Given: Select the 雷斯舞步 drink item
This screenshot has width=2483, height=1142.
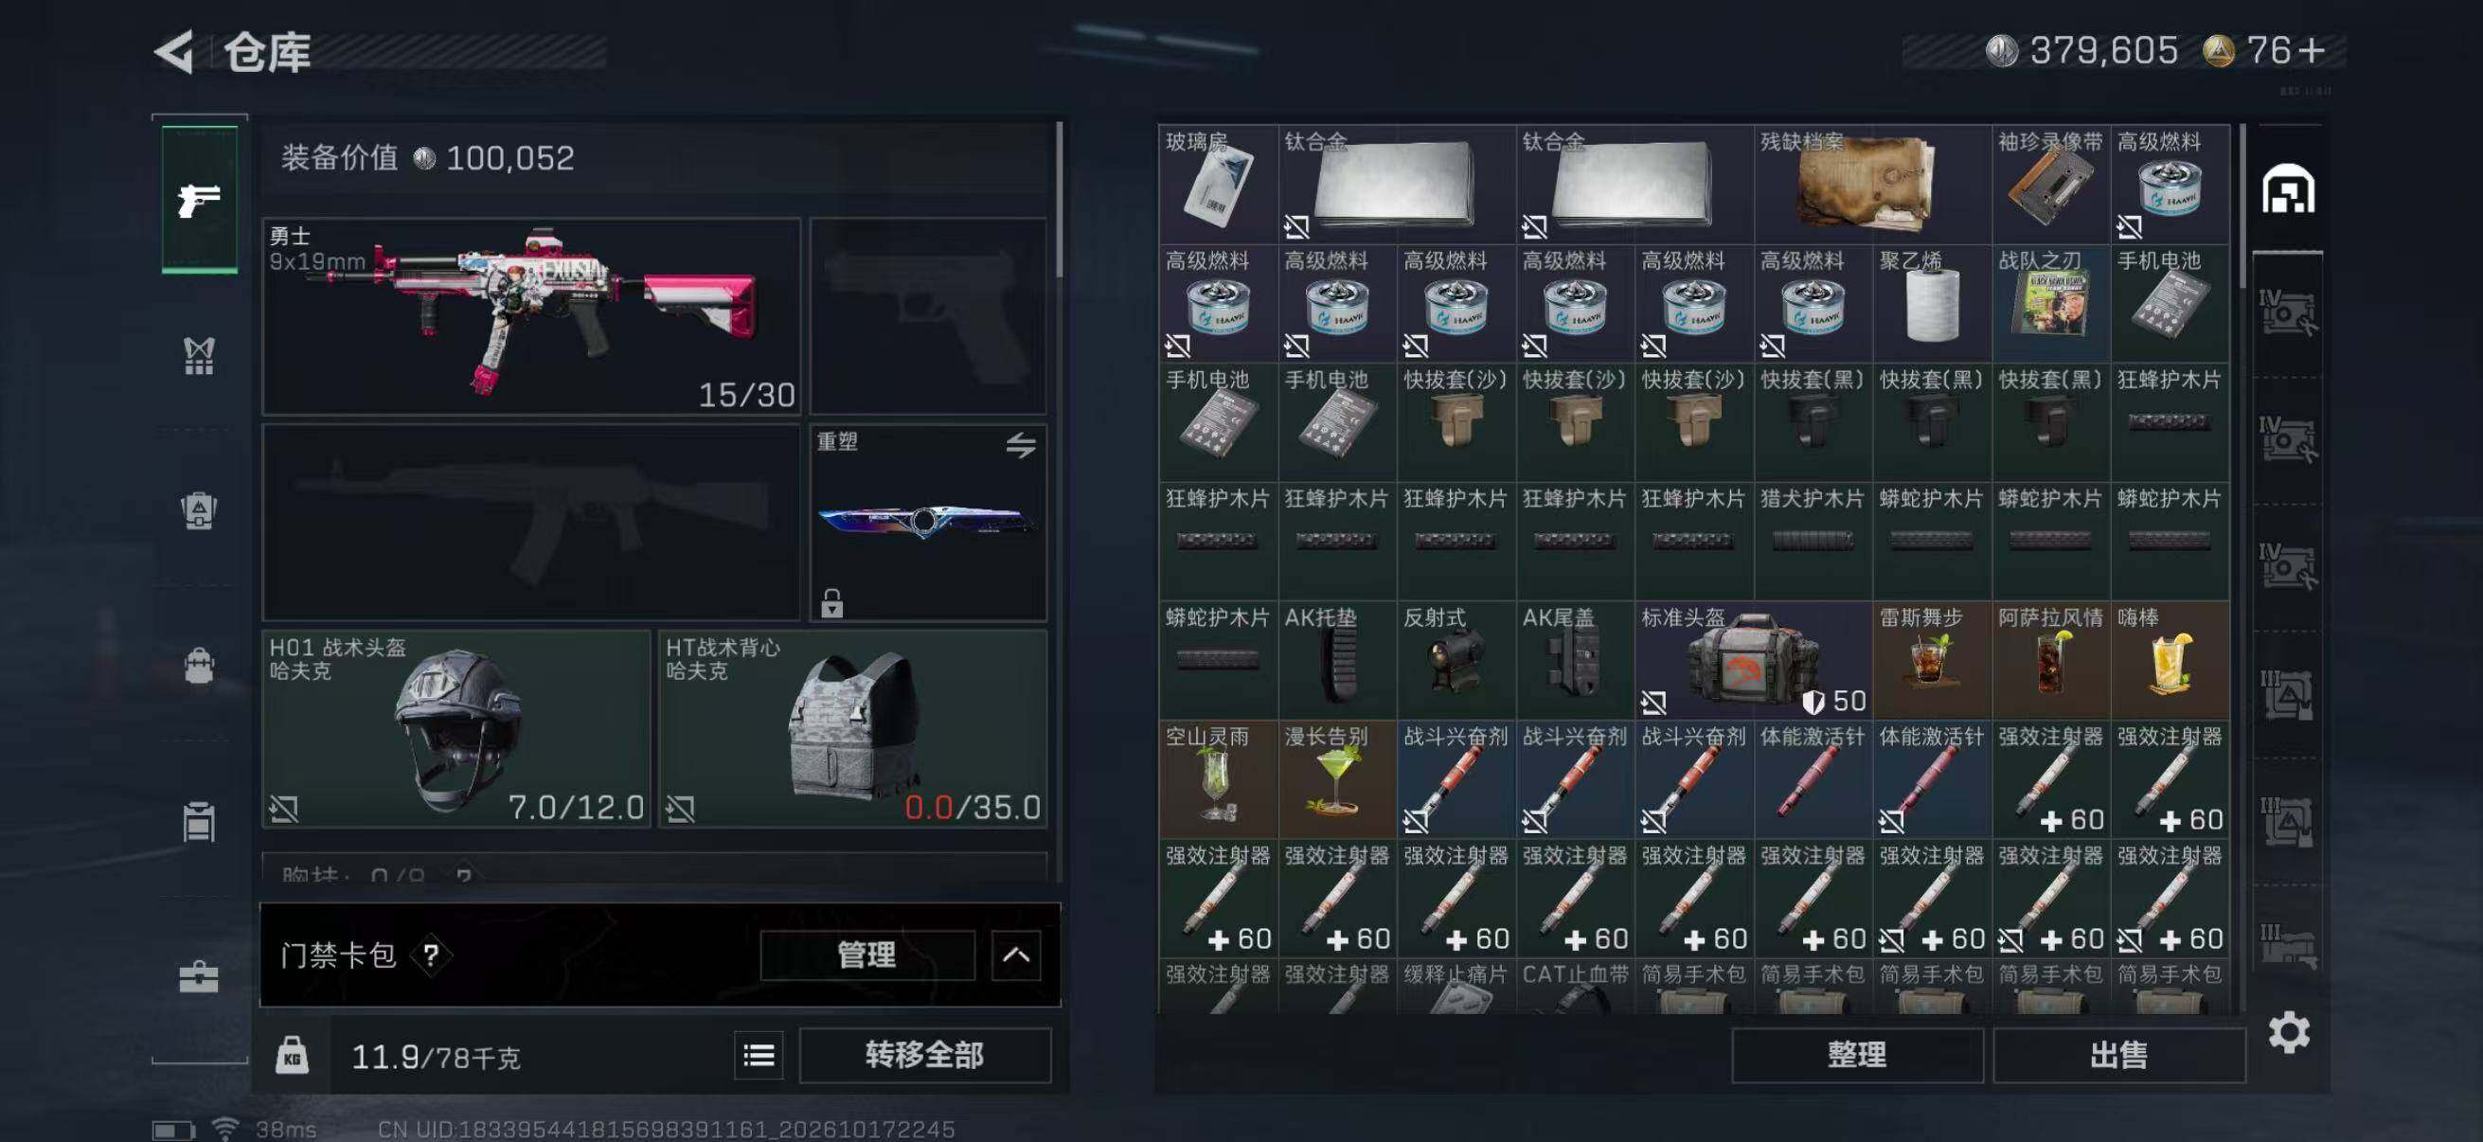Looking at the screenshot, I should click(x=1932, y=660).
